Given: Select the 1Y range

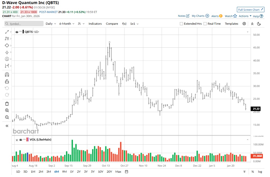Looking at the screenshot, I should 72,172.
